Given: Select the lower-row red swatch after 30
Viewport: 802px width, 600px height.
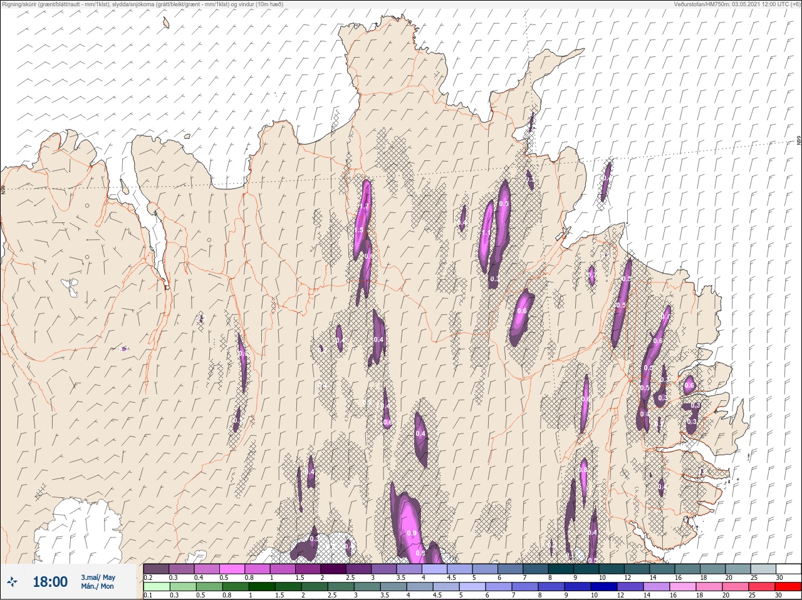Looking at the screenshot, I should point(789,587).
